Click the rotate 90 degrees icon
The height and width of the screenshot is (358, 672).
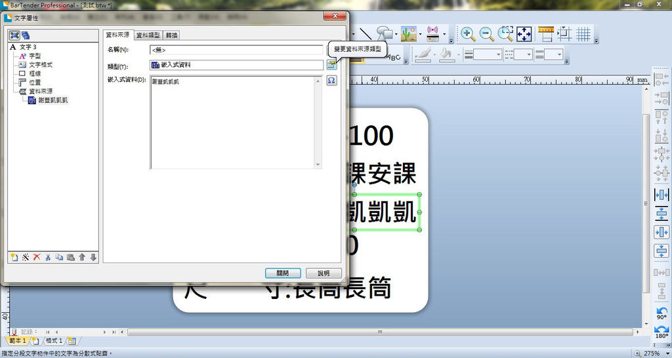(x=661, y=313)
